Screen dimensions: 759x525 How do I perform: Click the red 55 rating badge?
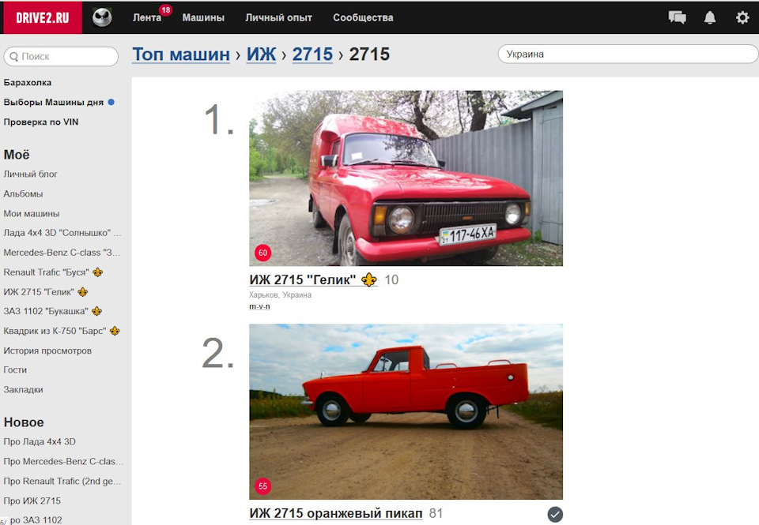[262, 486]
